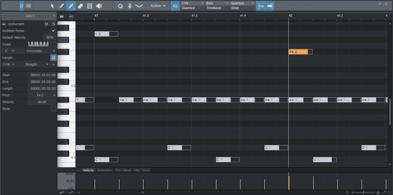The width and height of the screenshot is (393, 195).
Task: Select the active Paint pencil tool
Action: [71, 6]
